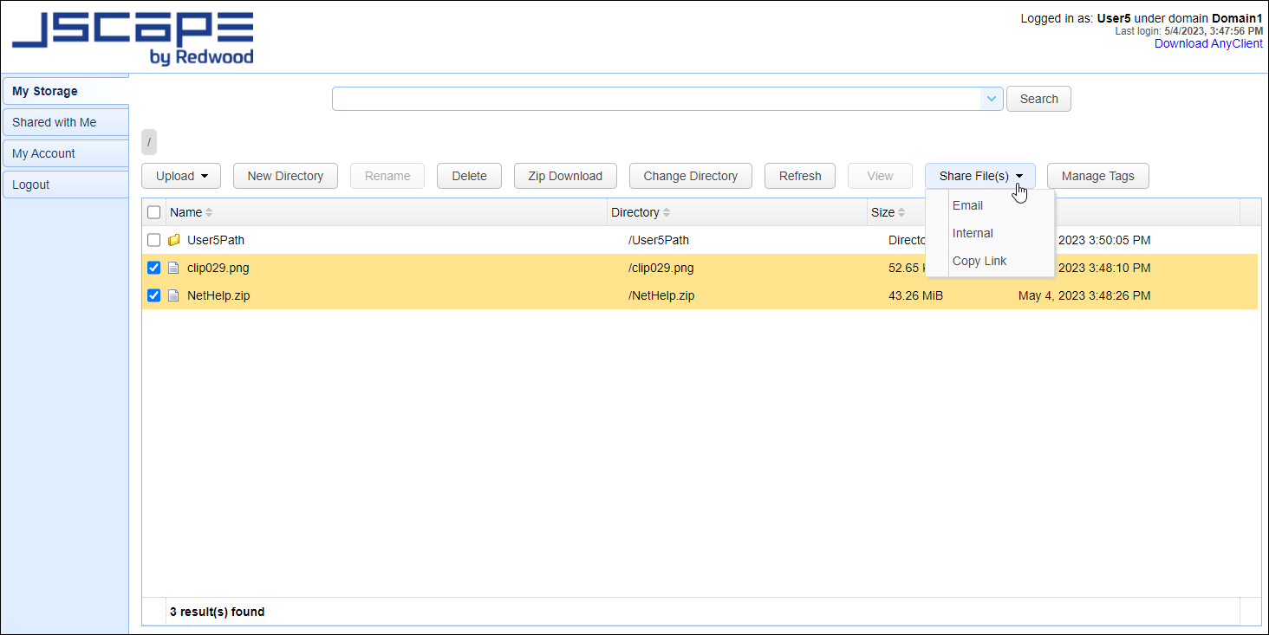Sort by the Directory column header

click(x=635, y=212)
